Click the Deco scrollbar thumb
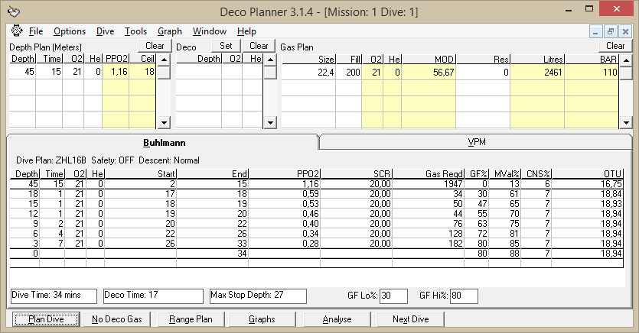The height and width of the screenshot is (333, 639). [270, 73]
